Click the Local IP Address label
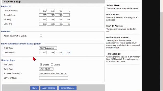Screen dimensions: 163x91 tap(11, 11)
